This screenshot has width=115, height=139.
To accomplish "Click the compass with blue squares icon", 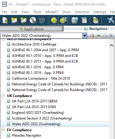I will (x=63, y=20).
